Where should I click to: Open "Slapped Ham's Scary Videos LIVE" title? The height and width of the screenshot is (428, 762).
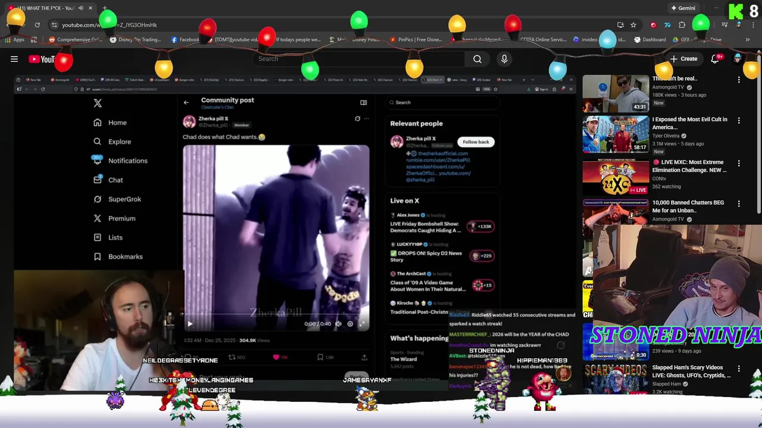tap(691, 372)
